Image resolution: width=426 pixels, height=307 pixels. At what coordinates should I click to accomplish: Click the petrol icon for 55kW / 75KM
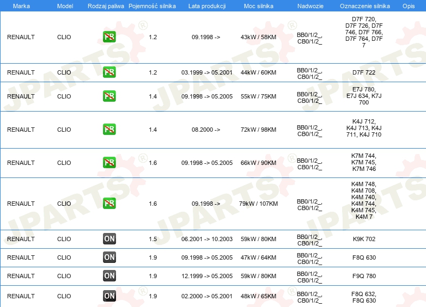109,96
